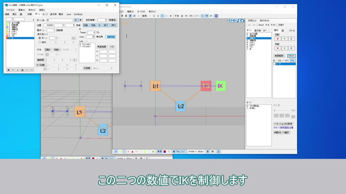The height and width of the screenshot is (194, 346).
Task: Toggle the 物 physics mode button
Action: pos(207,16)
